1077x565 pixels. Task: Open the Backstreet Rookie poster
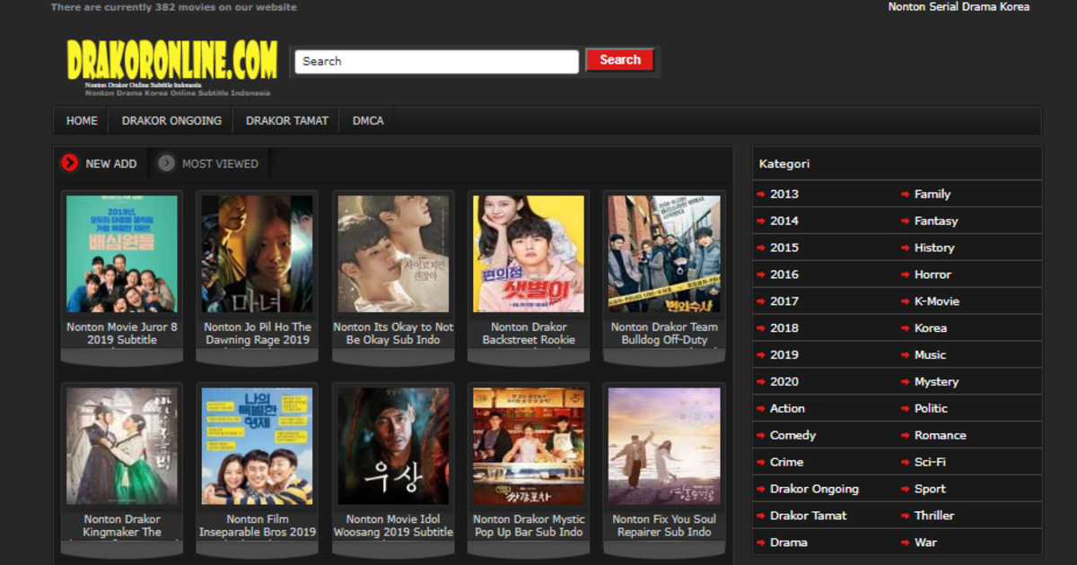coord(529,254)
